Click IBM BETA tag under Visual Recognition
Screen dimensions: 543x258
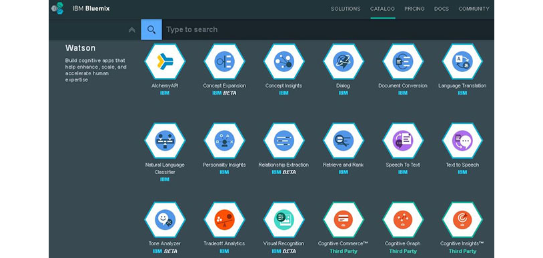[x=284, y=251]
